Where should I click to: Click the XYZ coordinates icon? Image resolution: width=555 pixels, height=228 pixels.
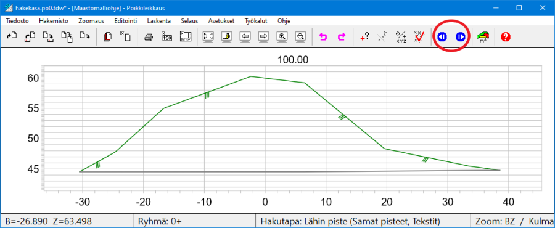click(400, 36)
